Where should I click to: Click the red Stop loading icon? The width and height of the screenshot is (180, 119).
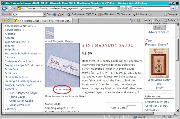pyautogui.click(x=128, y=8)
